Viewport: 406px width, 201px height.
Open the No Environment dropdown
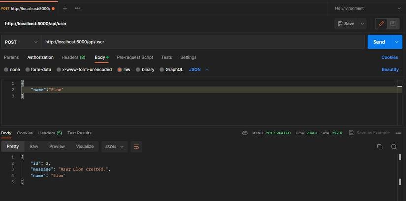pos(367,8)
